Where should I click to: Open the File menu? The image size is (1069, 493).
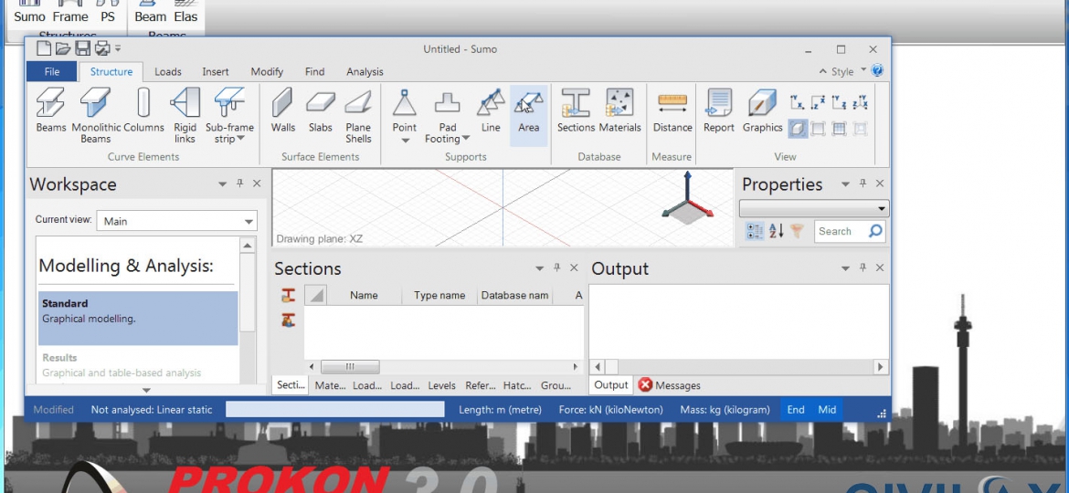[x=52, y=72]
